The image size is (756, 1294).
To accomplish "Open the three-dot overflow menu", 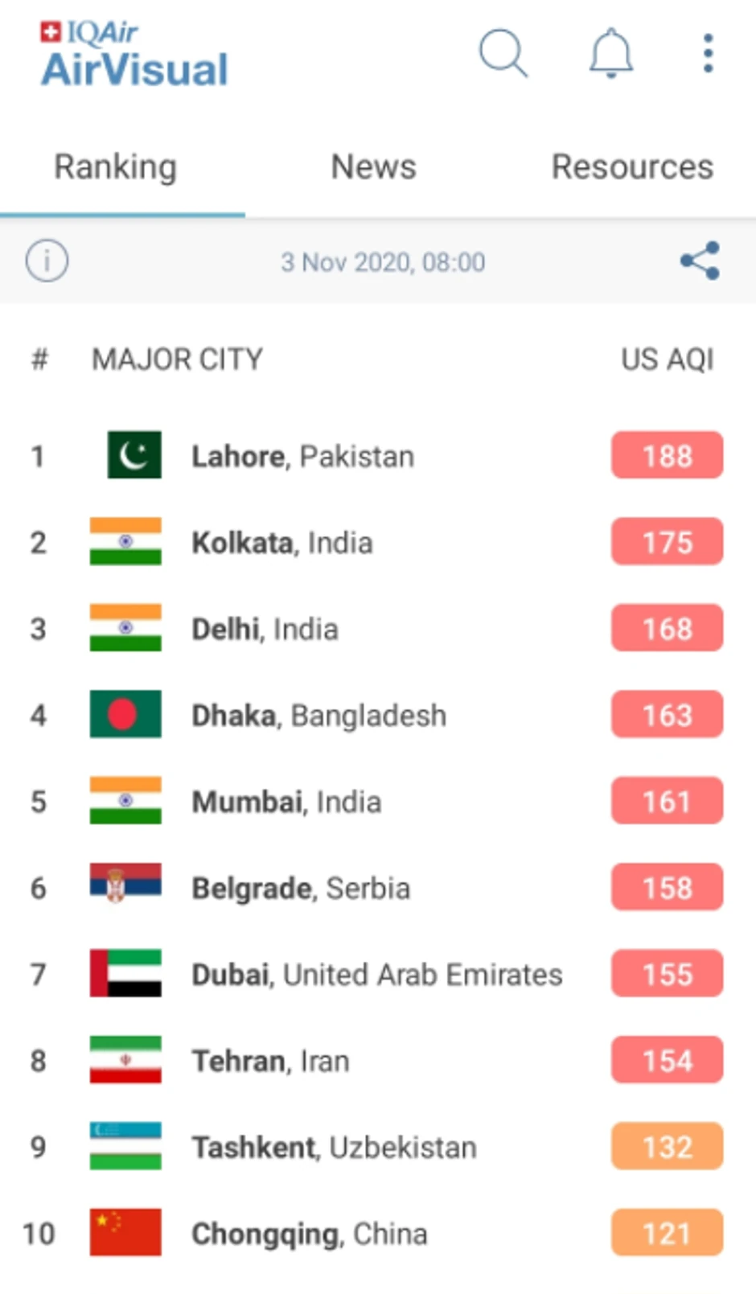I will 708,54.
